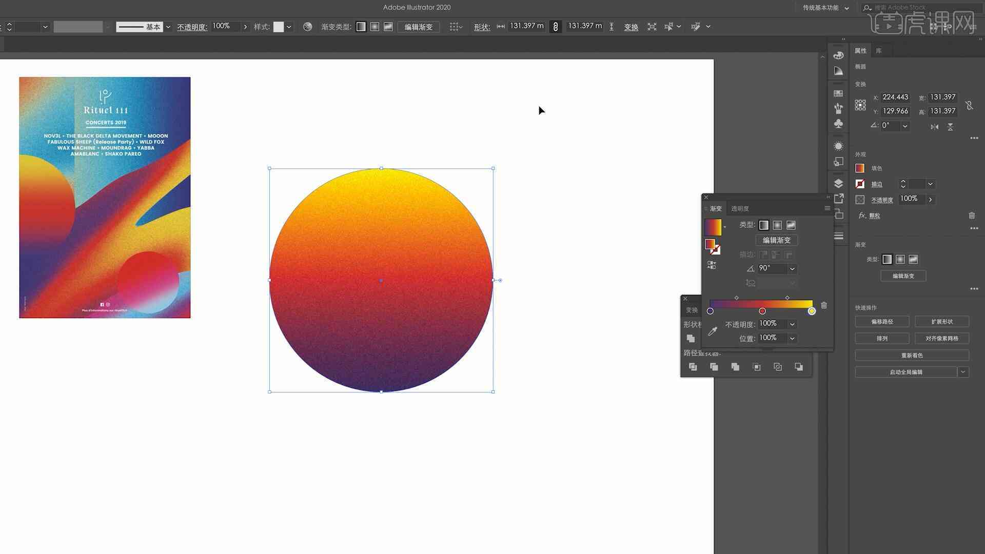This screenshot has height=554, width=985.
Task: Click 编辑渐变 button in control bar
Action: [x=419, y=27]
